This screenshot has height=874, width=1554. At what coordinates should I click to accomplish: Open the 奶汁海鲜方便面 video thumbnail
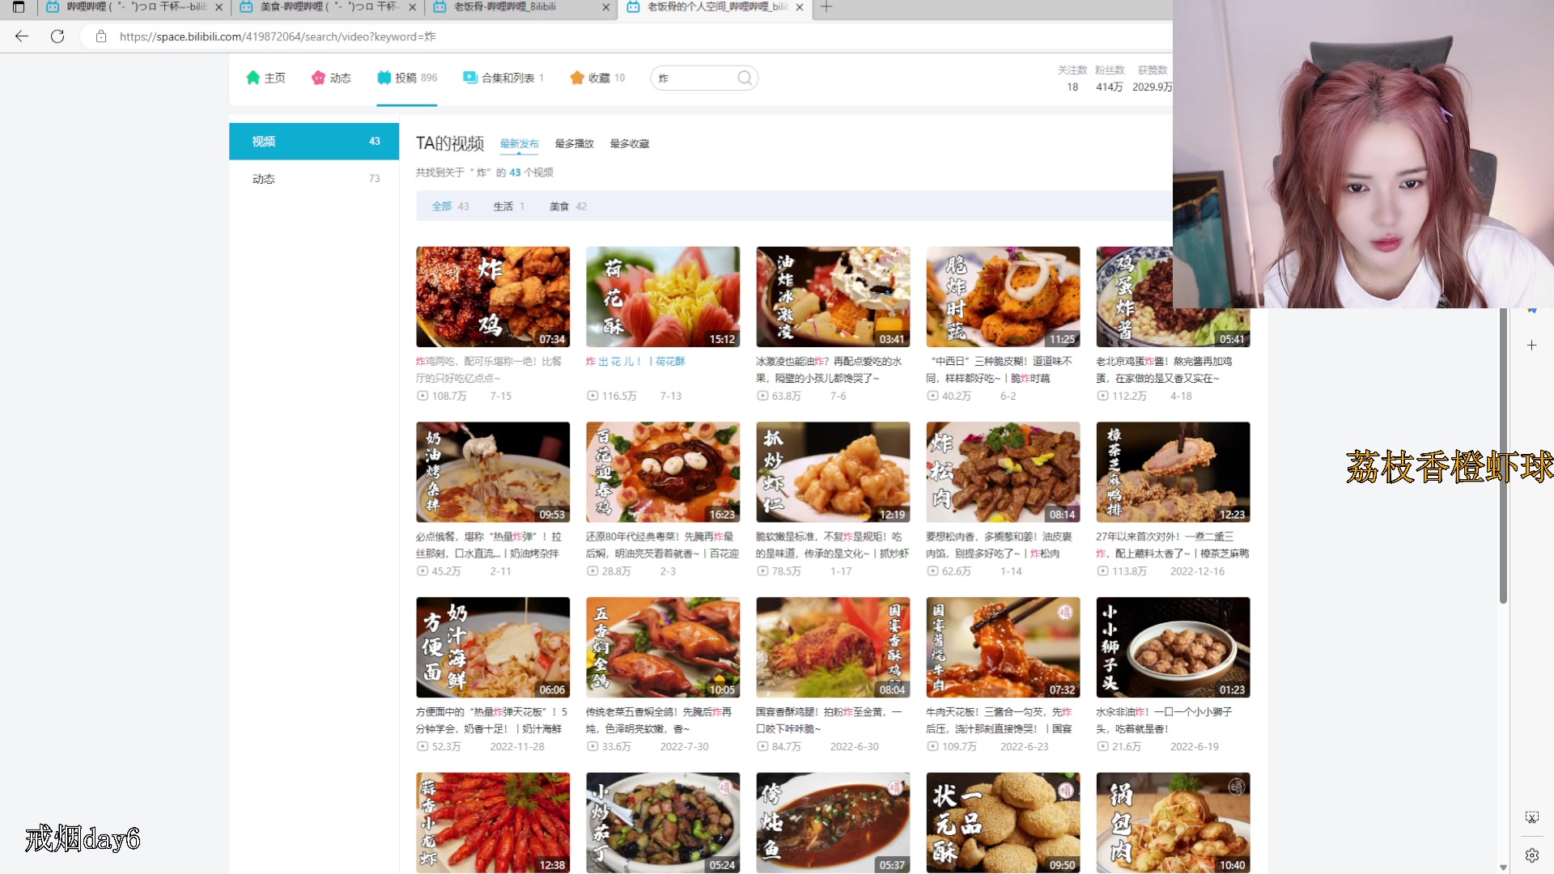click(493, 647)
